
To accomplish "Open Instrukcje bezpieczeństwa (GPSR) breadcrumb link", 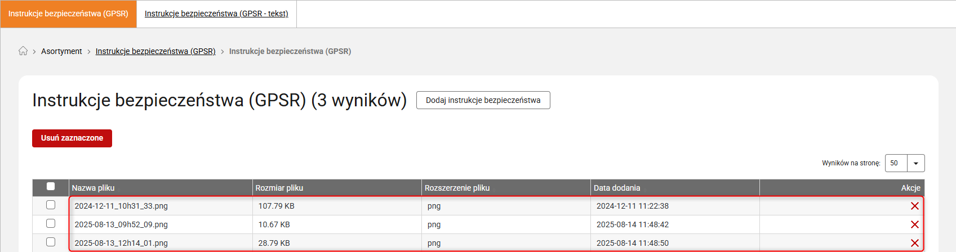I will coord(155,51).
